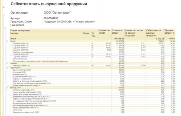This screenshot has height=116, width=181.
Task: Collapse the Упаковка group
Action: (7, 63)
